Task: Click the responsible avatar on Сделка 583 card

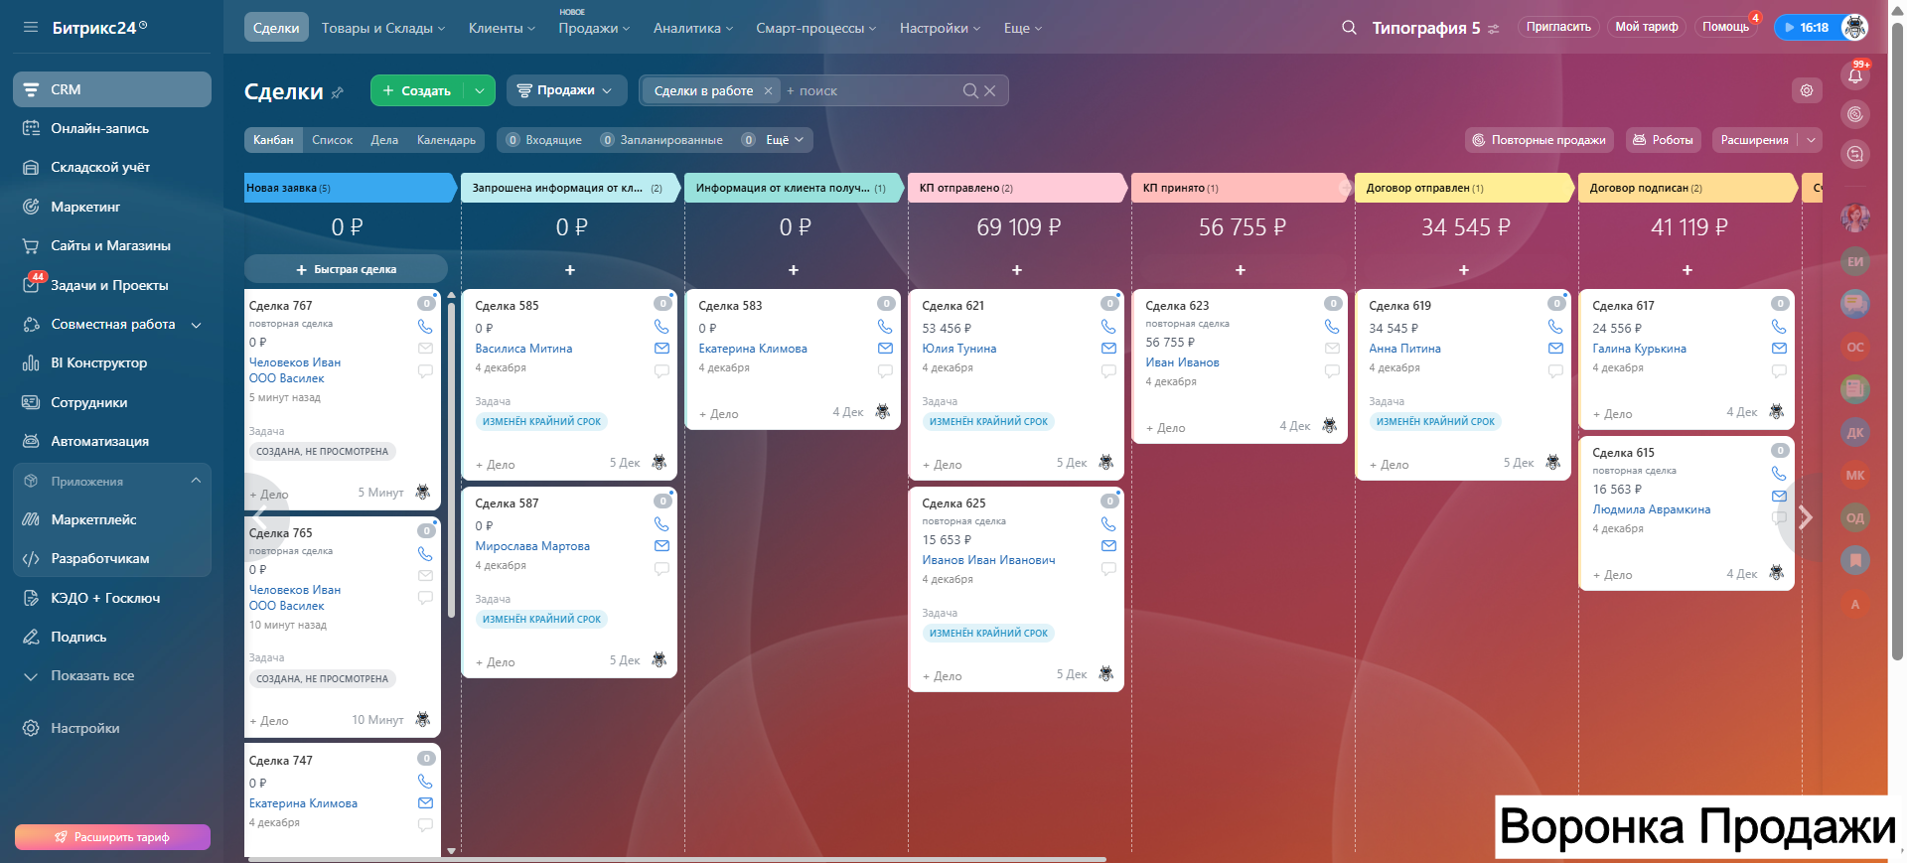Action: [x=882, y=412]
